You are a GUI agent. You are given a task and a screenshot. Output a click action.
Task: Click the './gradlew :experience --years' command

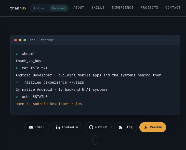click(x=53, y=82)
